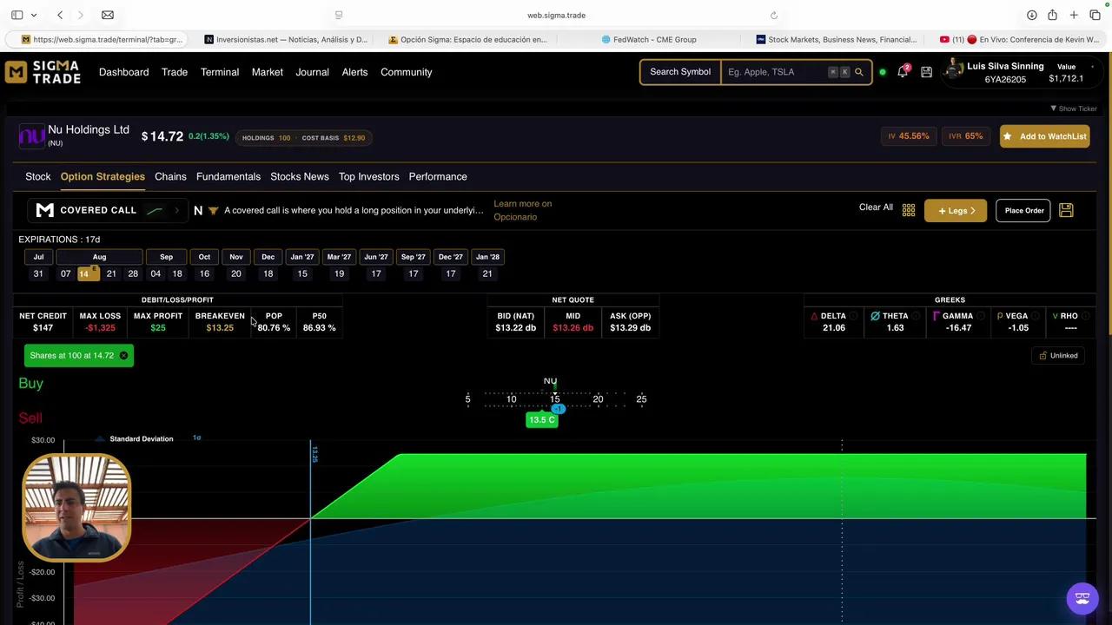1112x625 pixels.
Task: Open a new Safari tab with plus
Action: click(x=1074, y=15)
